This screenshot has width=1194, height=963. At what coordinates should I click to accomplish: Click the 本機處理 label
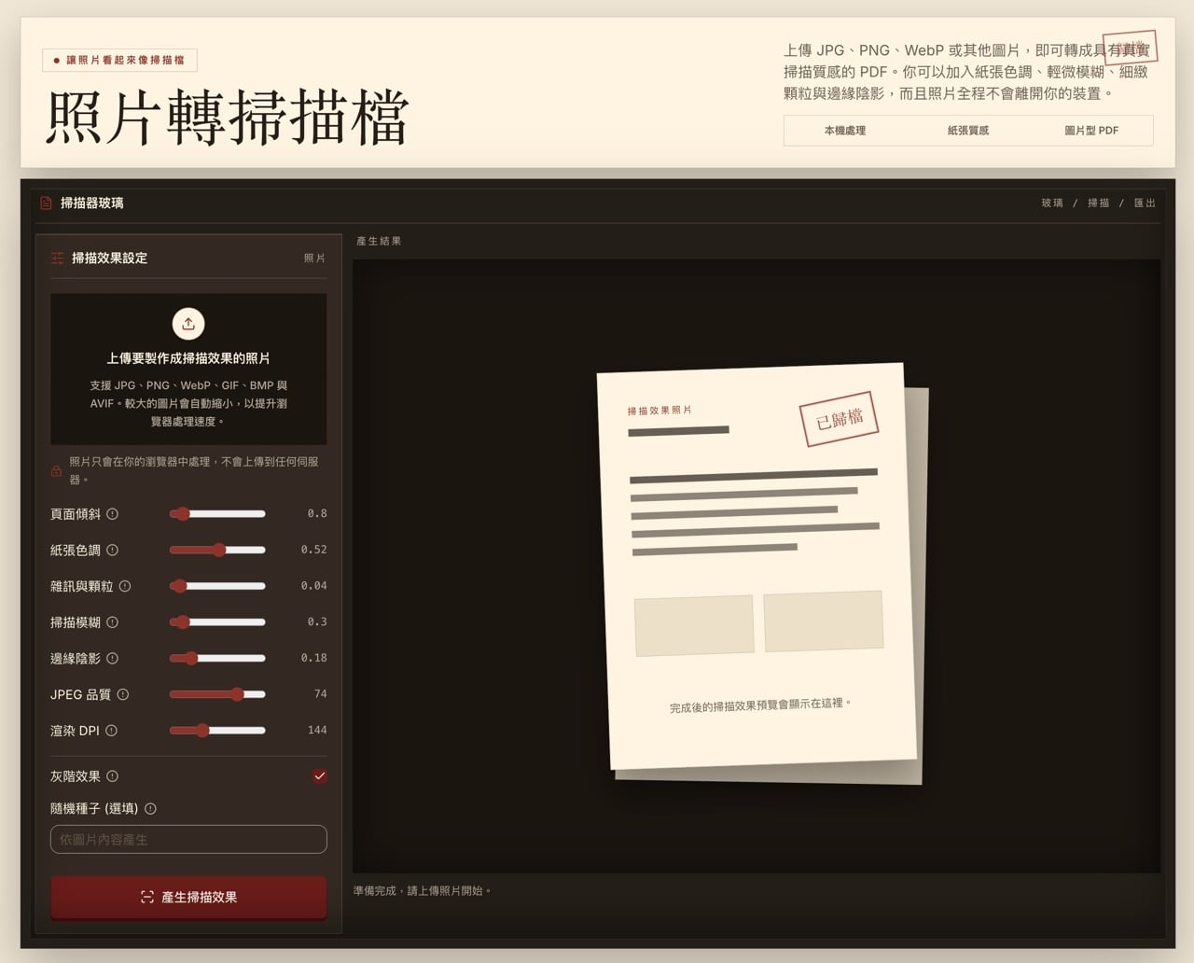[x=845, y=131]
